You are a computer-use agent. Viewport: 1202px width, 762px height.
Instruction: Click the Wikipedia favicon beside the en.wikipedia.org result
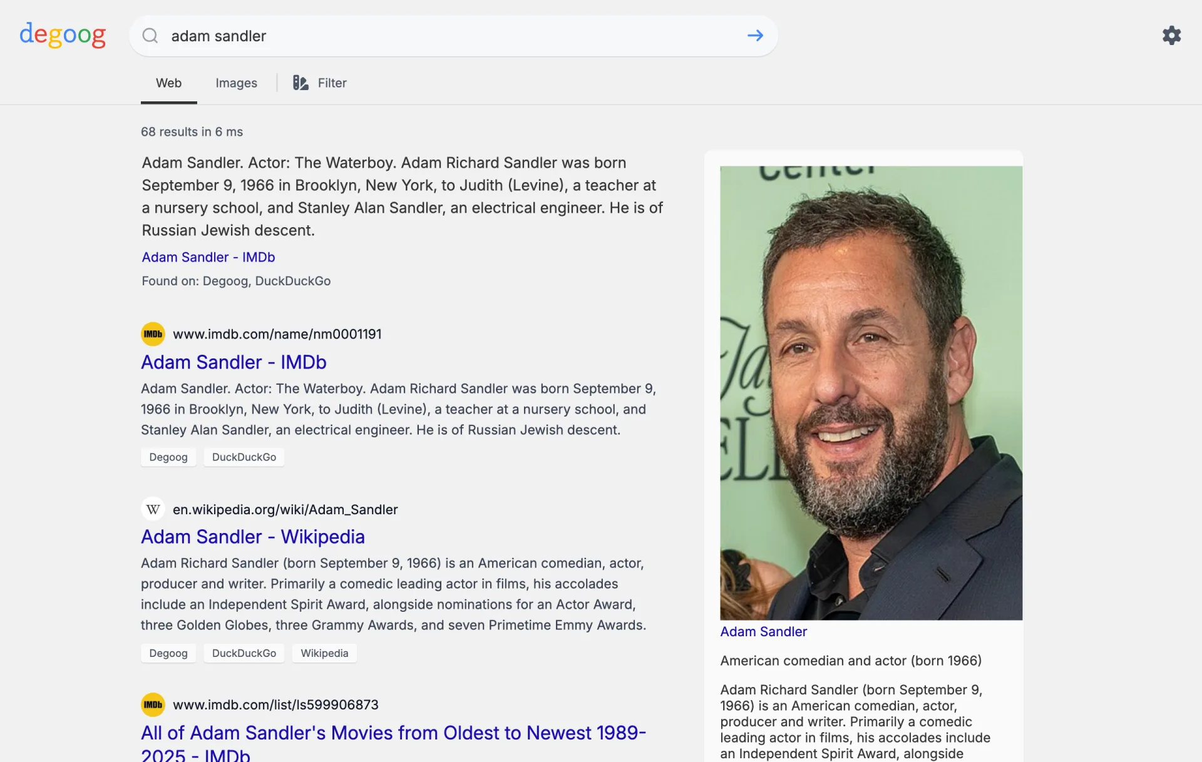tap(153, 509)
